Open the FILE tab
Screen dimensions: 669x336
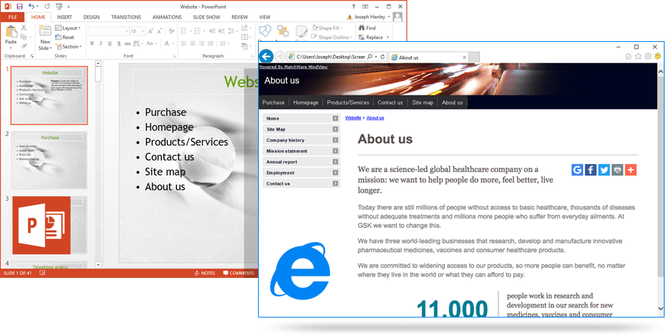[12, 17]
